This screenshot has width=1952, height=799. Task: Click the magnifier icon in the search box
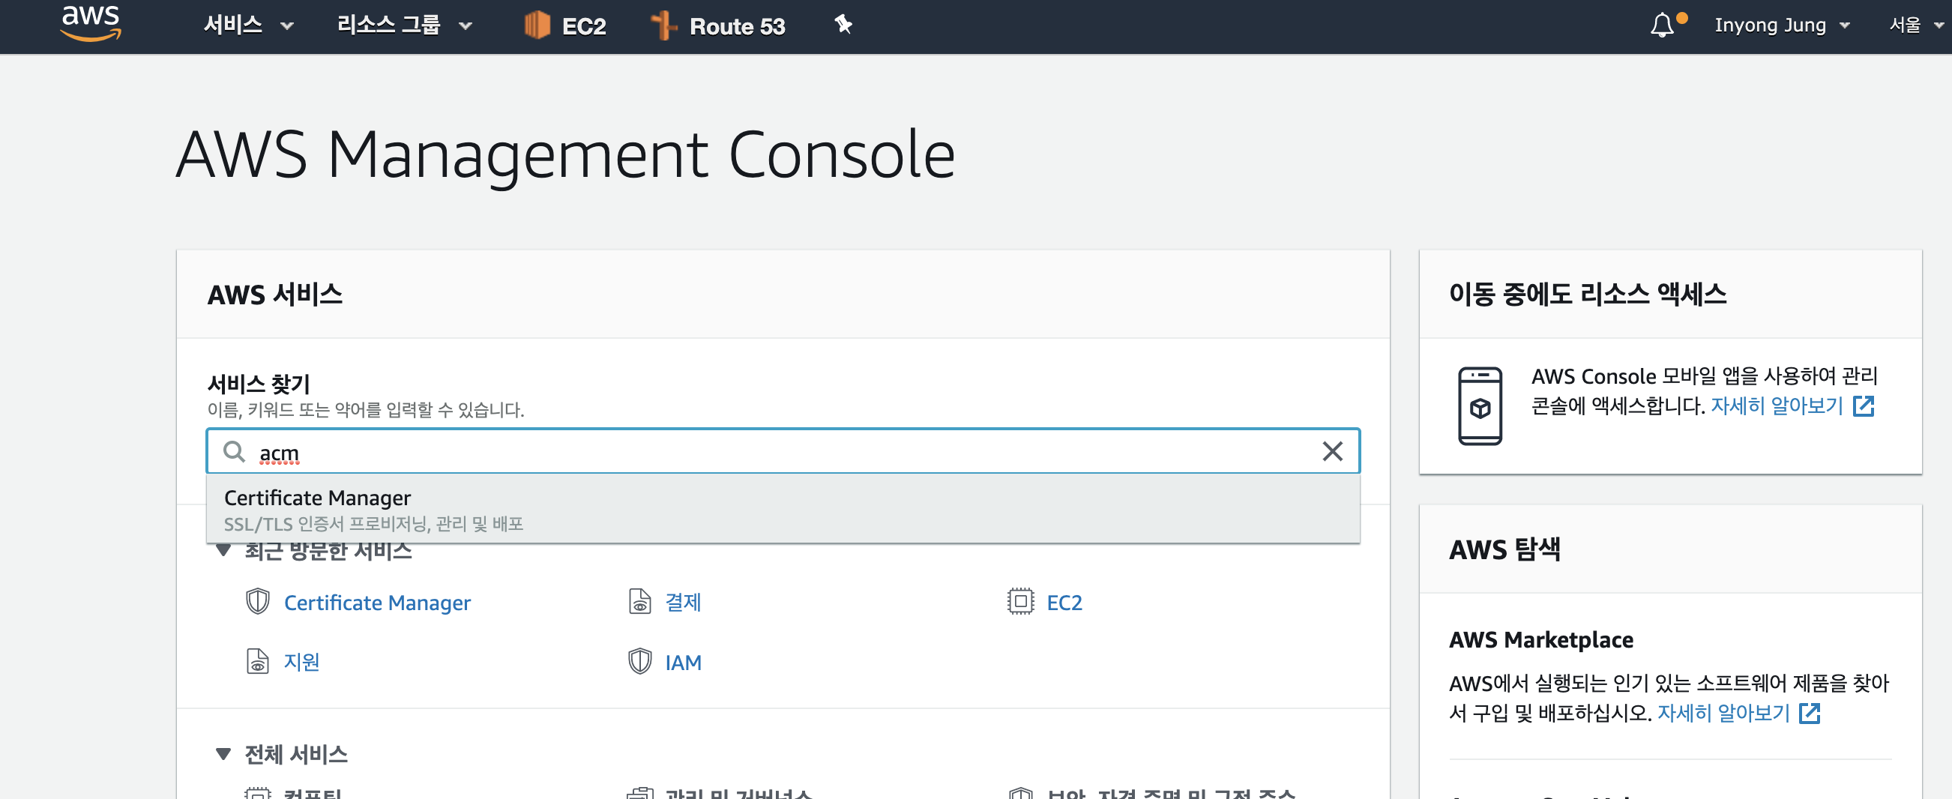click(x=234, y=452)
